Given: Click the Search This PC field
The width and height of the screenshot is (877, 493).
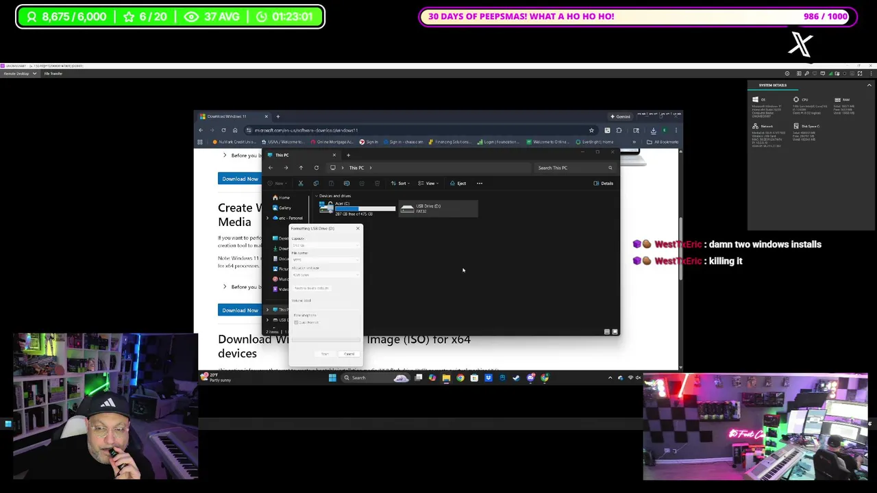Looking at the screenshot, I should point(574,168).
